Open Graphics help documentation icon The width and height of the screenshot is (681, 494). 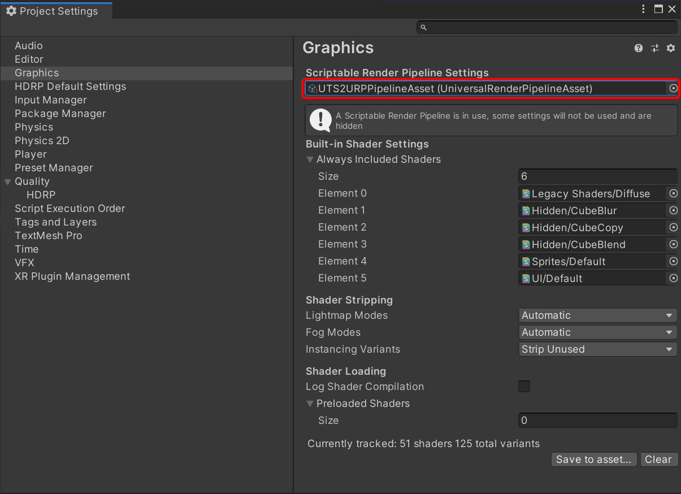639,48
